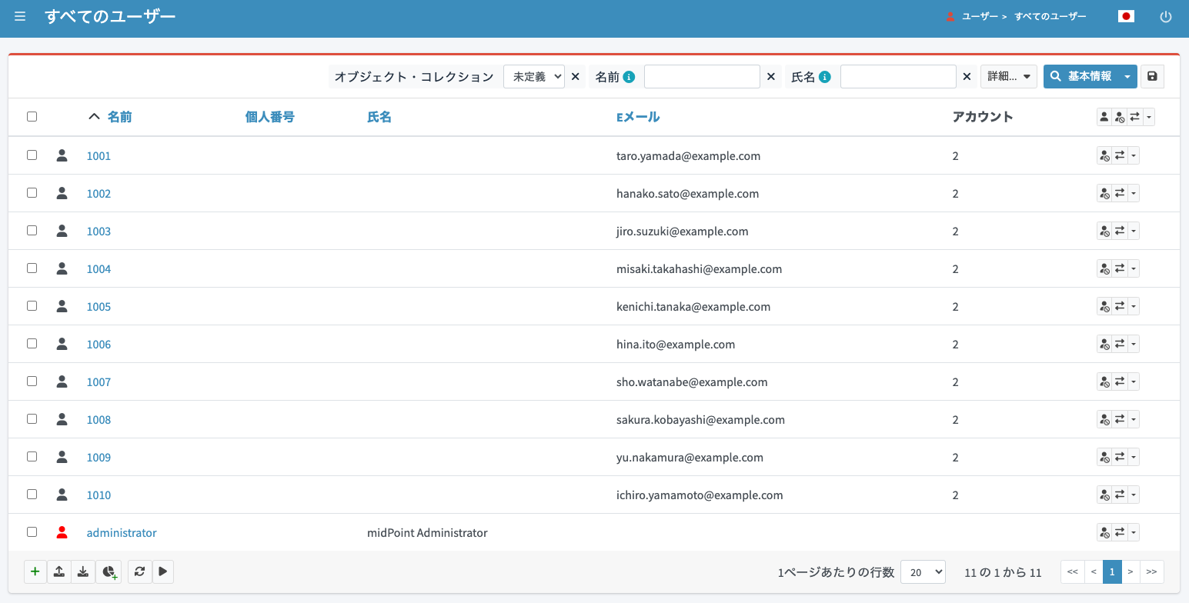
Task: Disable user 1007 via row icon
Action: pyautogui.click(x=1104, y=382)
